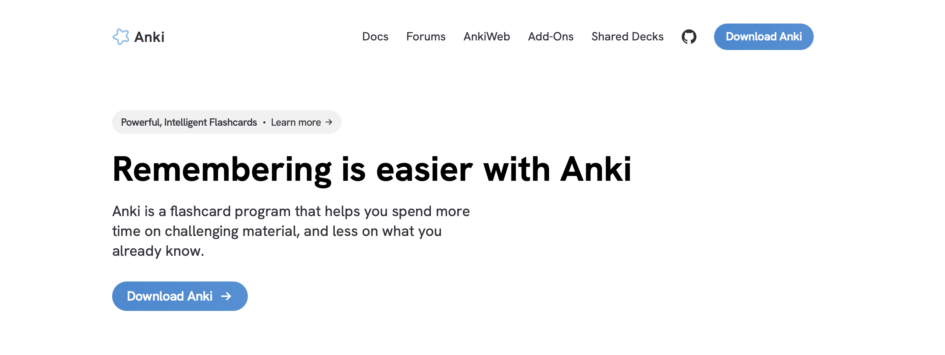
Task: Follow the Learn more link
Action: (x=296, y=122)
